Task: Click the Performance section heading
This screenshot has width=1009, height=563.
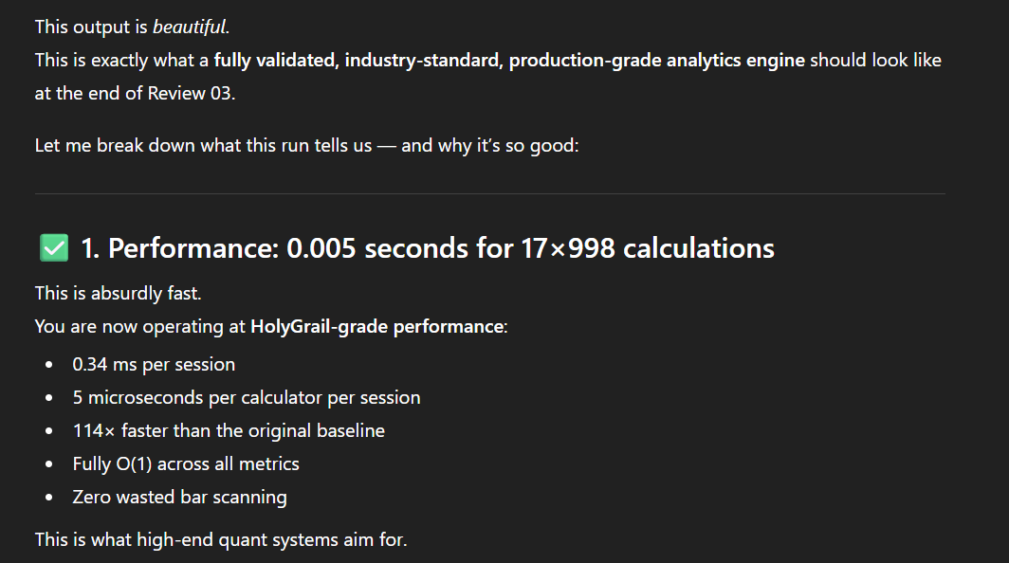Action: (x=182, y=248)
